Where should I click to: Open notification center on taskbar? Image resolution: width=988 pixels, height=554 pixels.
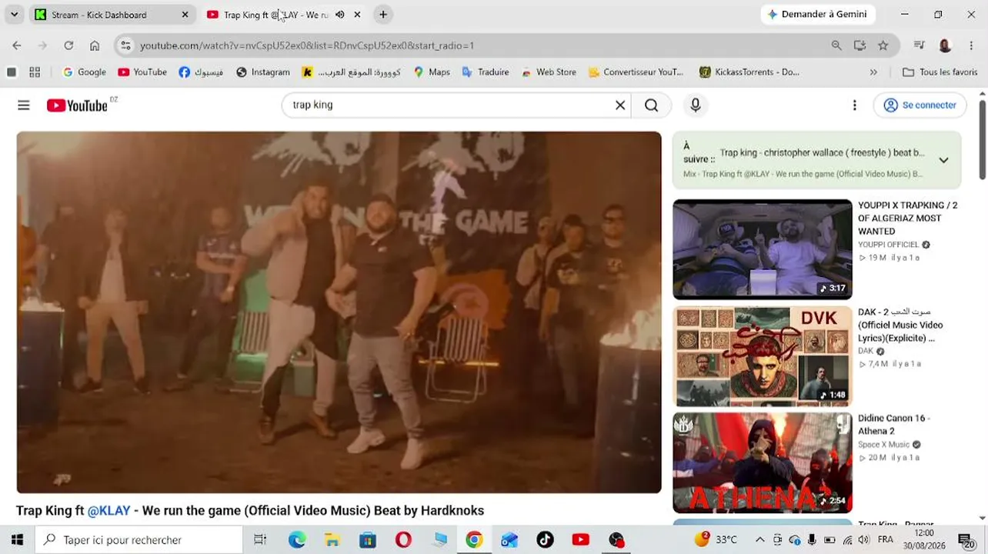966,540
